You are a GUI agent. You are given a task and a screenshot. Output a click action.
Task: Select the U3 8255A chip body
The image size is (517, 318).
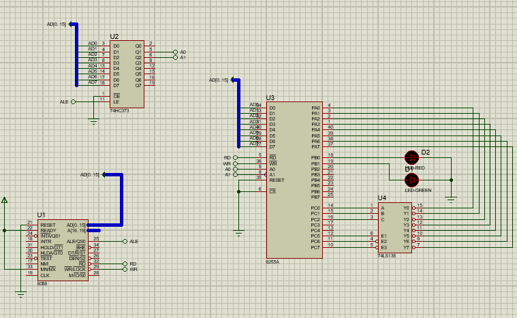point(294,180)
